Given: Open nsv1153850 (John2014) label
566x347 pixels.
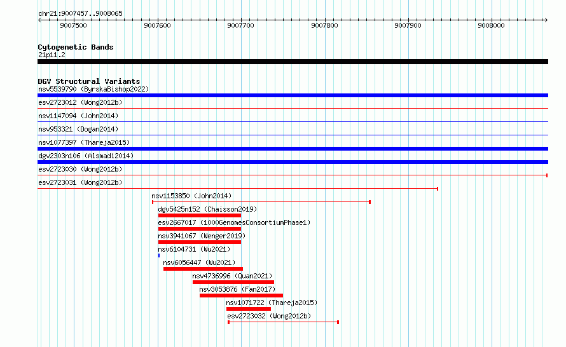Looking at the screenshot, I should point(191,196).
